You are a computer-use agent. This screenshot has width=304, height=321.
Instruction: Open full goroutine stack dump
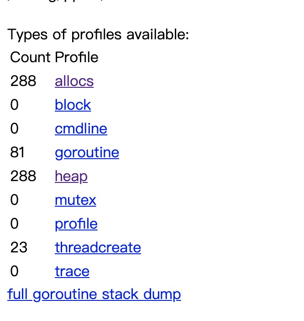point(94,294)
